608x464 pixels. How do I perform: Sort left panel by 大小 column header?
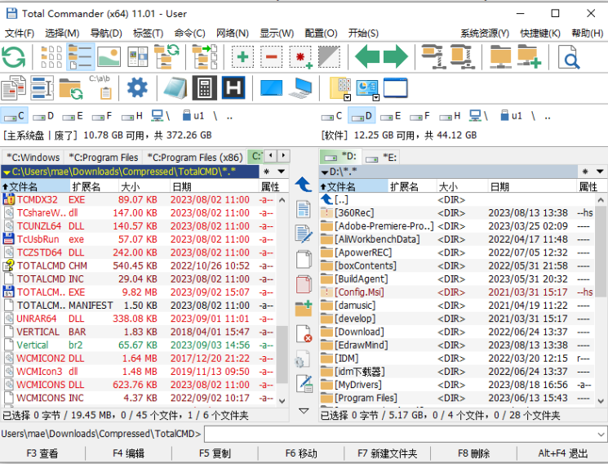tap(144, 187)
